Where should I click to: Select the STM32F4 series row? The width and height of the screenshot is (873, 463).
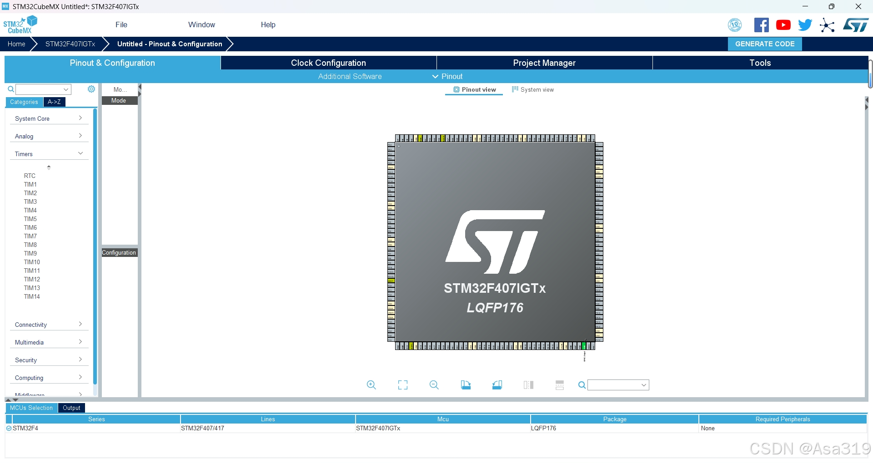coord(436,428)
